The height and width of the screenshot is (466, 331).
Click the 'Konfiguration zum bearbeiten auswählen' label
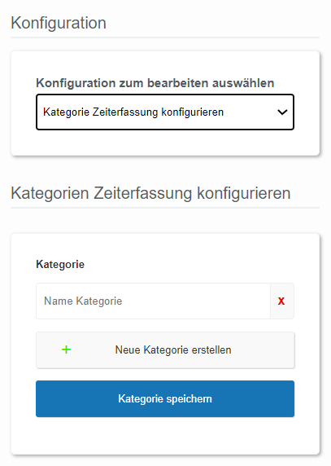155,83
